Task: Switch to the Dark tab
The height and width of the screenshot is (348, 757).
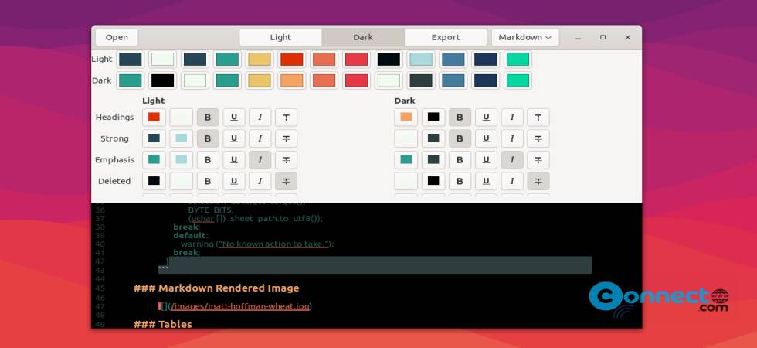Action: click(x=363, y=37)
